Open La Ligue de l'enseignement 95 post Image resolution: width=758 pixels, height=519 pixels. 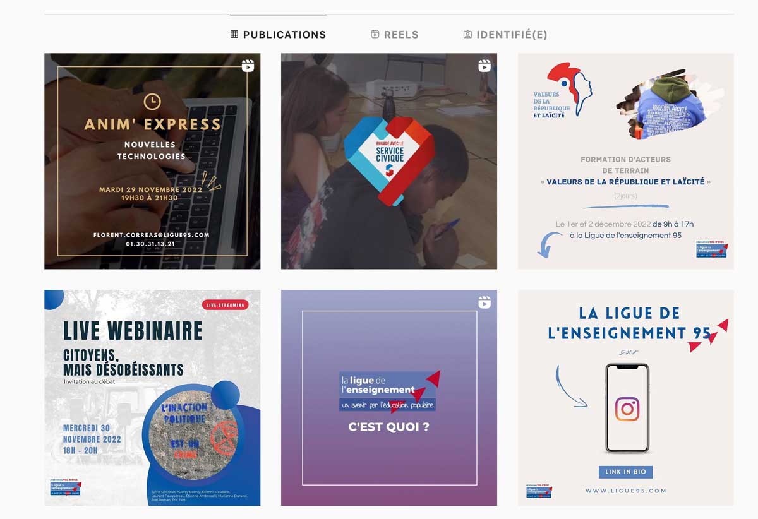click(626, 398)
